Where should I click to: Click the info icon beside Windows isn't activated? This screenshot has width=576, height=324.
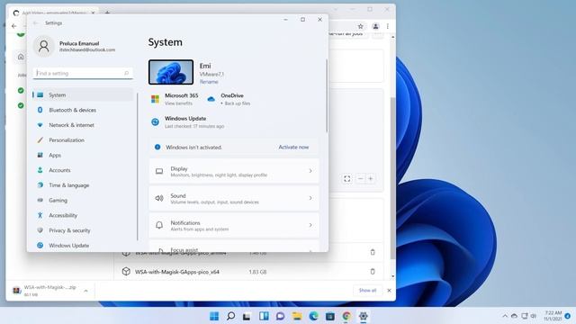157,147
